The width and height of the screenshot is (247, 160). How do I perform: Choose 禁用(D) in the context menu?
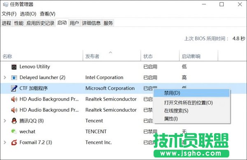[191, 93]
